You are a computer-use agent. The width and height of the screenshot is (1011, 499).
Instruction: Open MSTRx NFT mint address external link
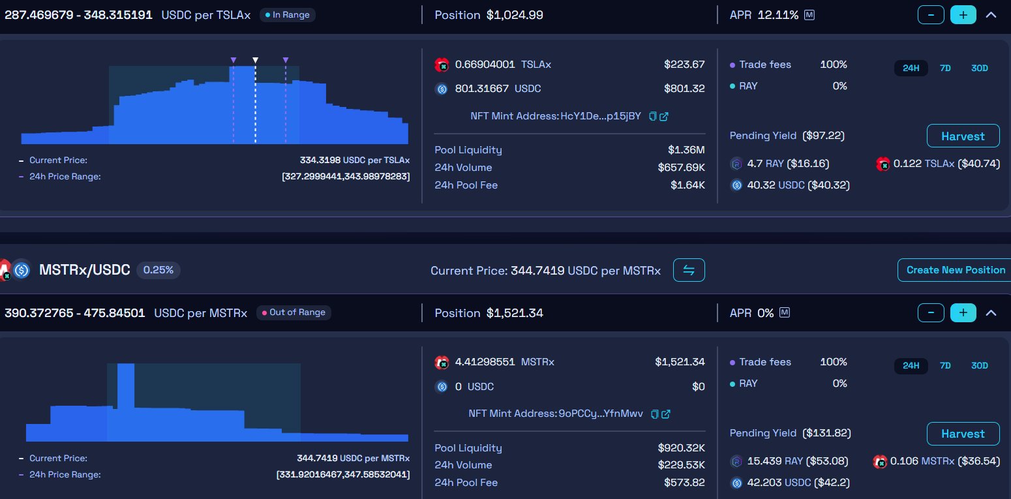[666, 414]
